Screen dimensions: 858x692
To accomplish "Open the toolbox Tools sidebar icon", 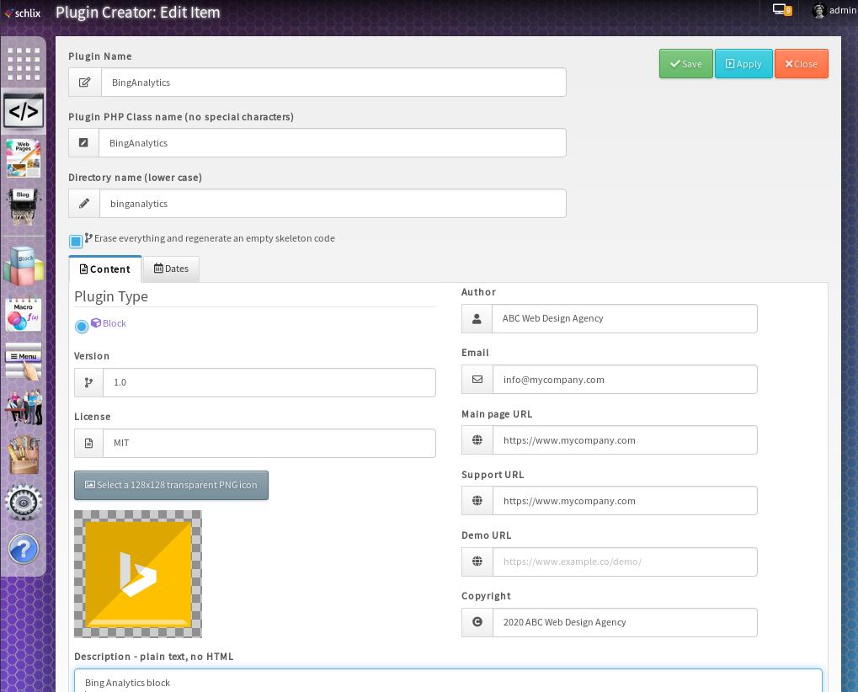I will point(24,455).
